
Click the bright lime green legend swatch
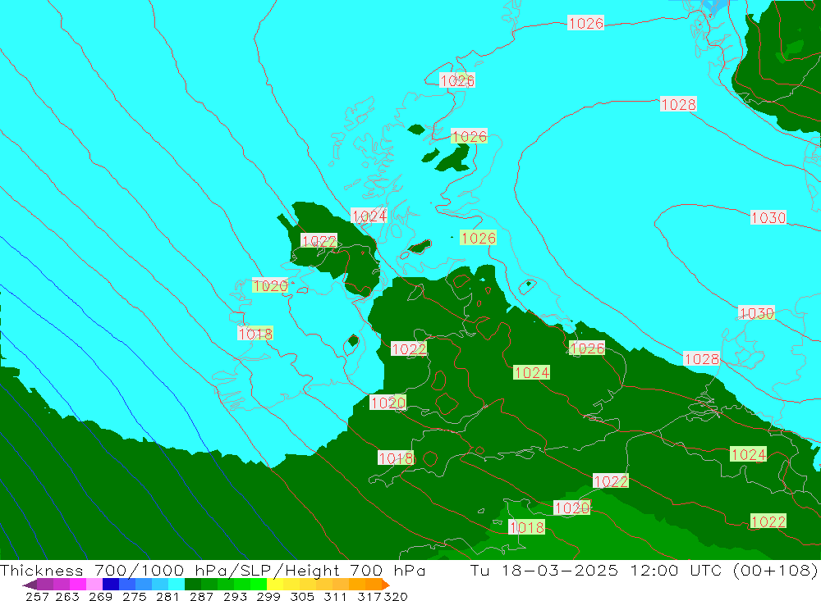click(259, 585)
